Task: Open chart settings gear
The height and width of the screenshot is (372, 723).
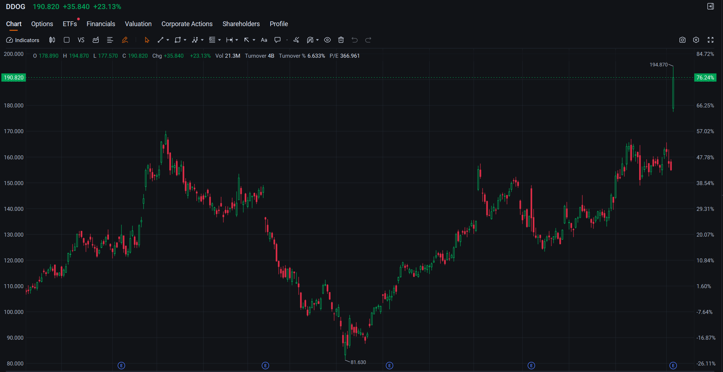Action: click(696, 40)
